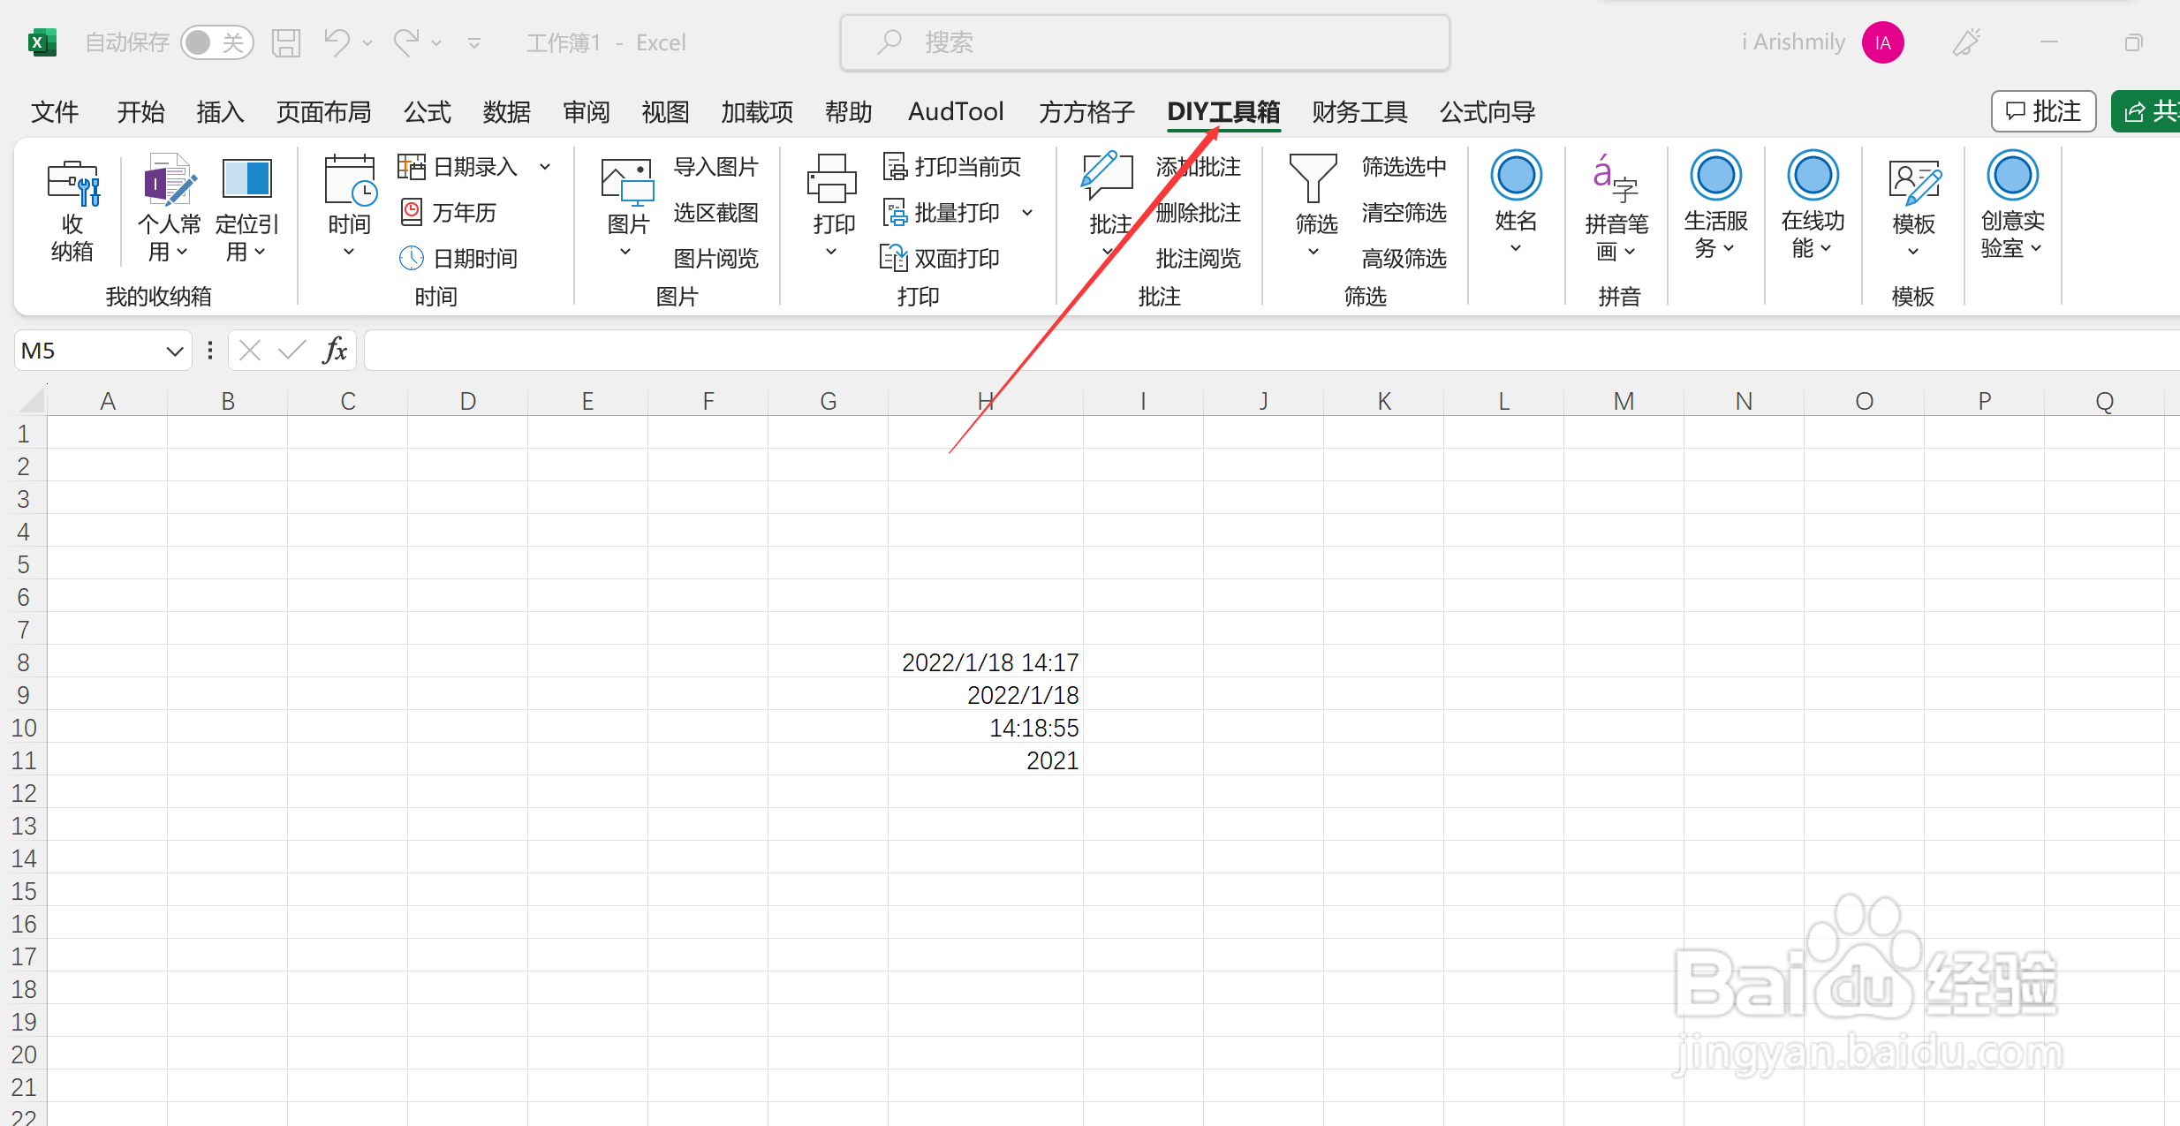The height and width of the screenshot is (1126, 2180).
Task: Click the 姓名 circle icon
Action: pos(1516,175)
